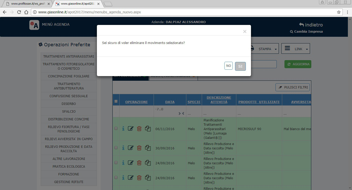352x190 pixels.
Task: Go back using the indietro link
Action: 311,25
